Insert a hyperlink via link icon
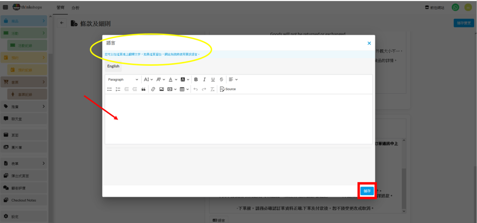Viewport: 477px width, 223px height. [153, 89]
